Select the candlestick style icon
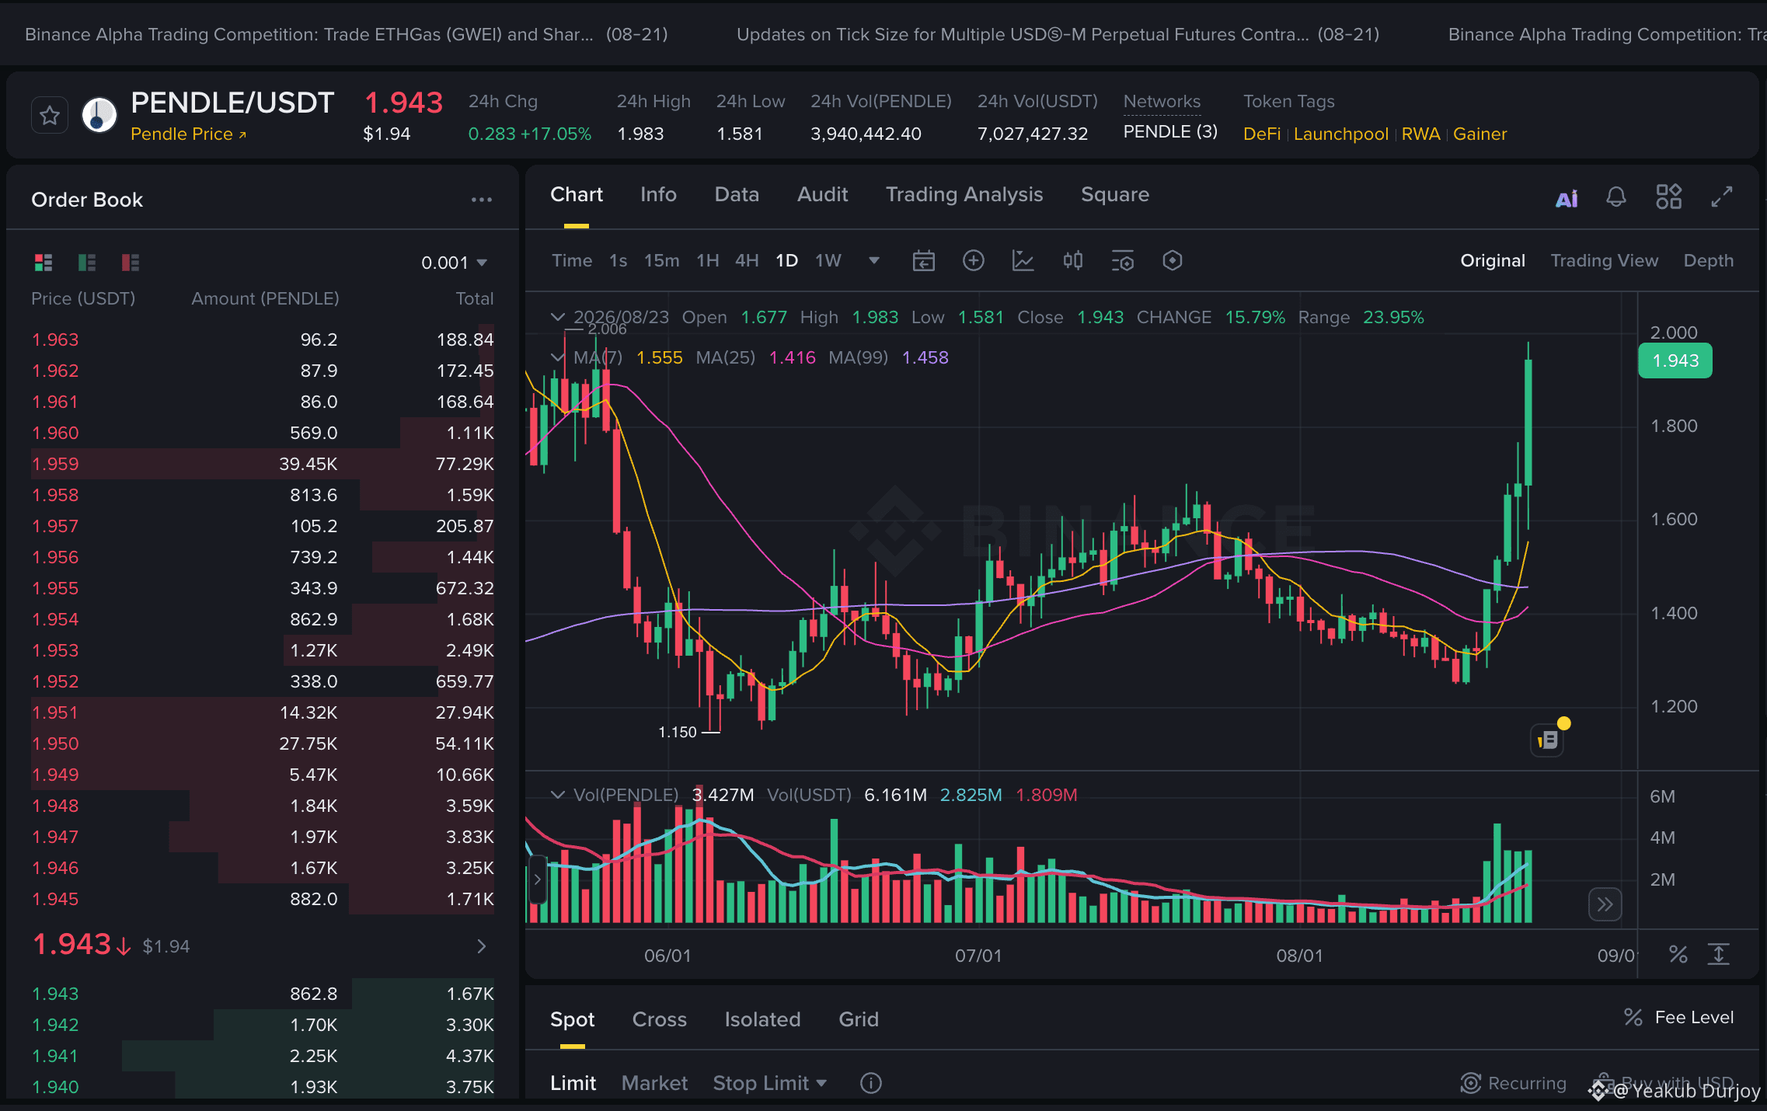 pyautogui.click(x=1072, y=260)
